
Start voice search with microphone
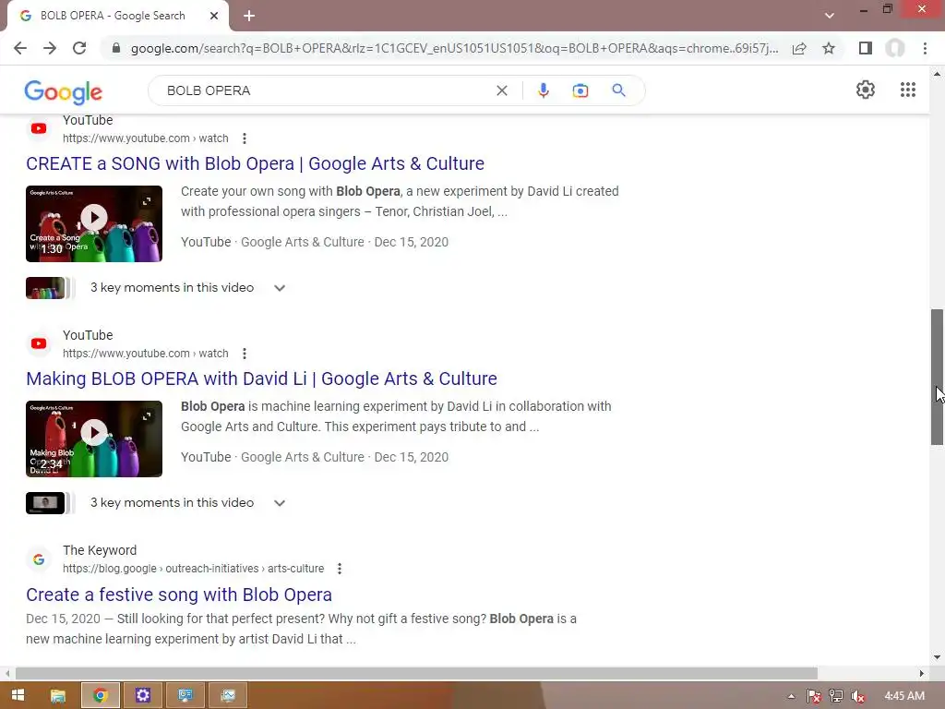(543, 90)
